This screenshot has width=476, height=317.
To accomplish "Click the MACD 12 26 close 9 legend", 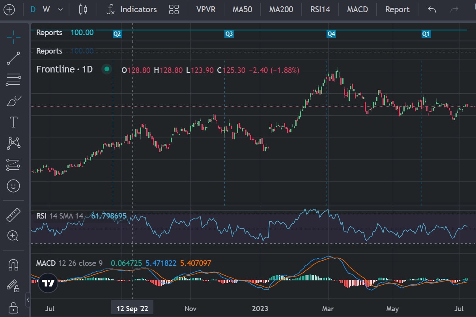I will click(x=69, y=263).
